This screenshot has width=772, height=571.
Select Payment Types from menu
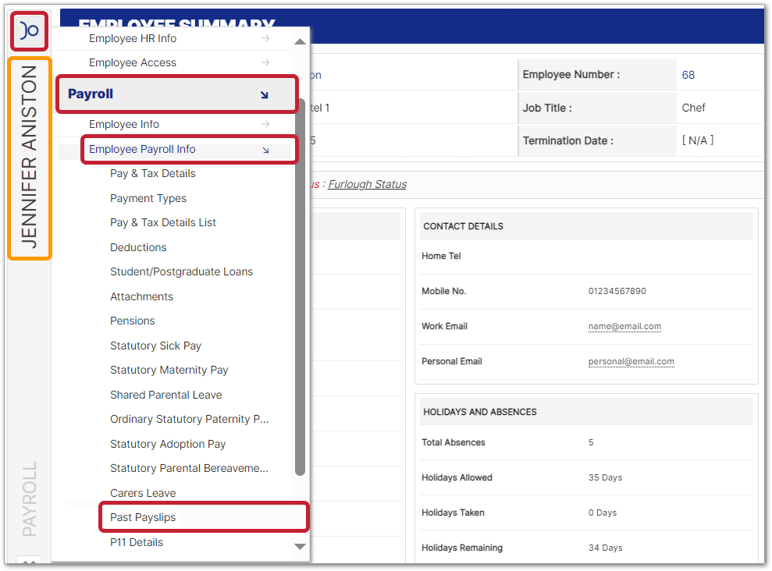(x=148, y=198)
